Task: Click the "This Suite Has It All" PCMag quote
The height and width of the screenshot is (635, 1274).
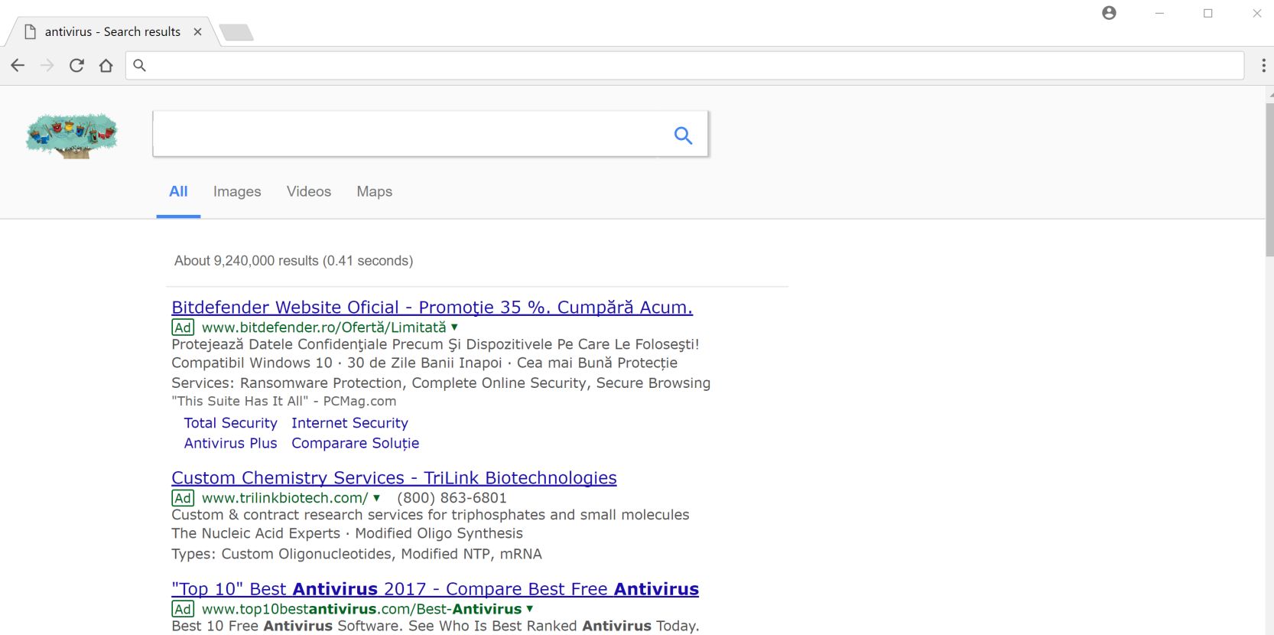Action: tap(284, 401)
